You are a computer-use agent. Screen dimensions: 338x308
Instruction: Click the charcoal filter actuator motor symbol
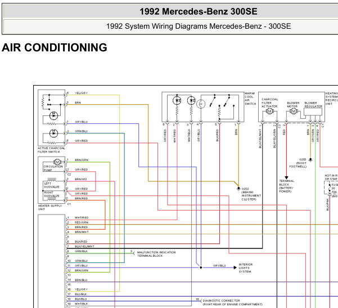(x=269, y=111)
